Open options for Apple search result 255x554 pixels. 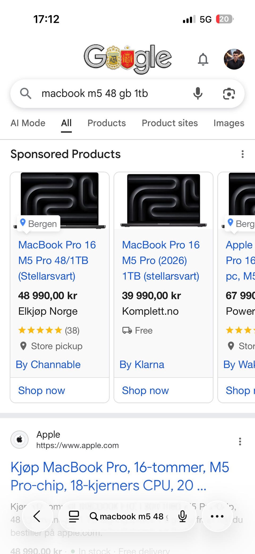(240, 441)
